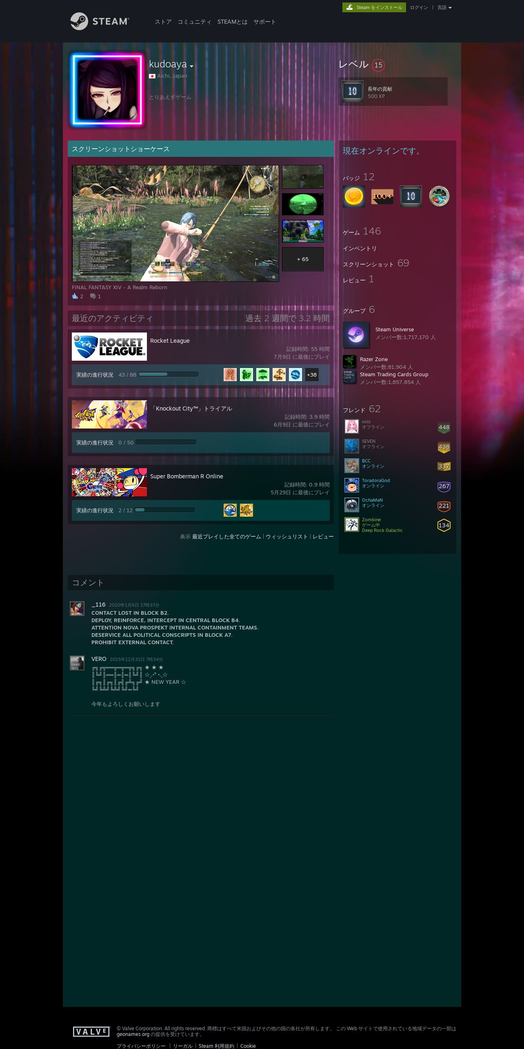Open BCC friend avatar

click(352, 466)
